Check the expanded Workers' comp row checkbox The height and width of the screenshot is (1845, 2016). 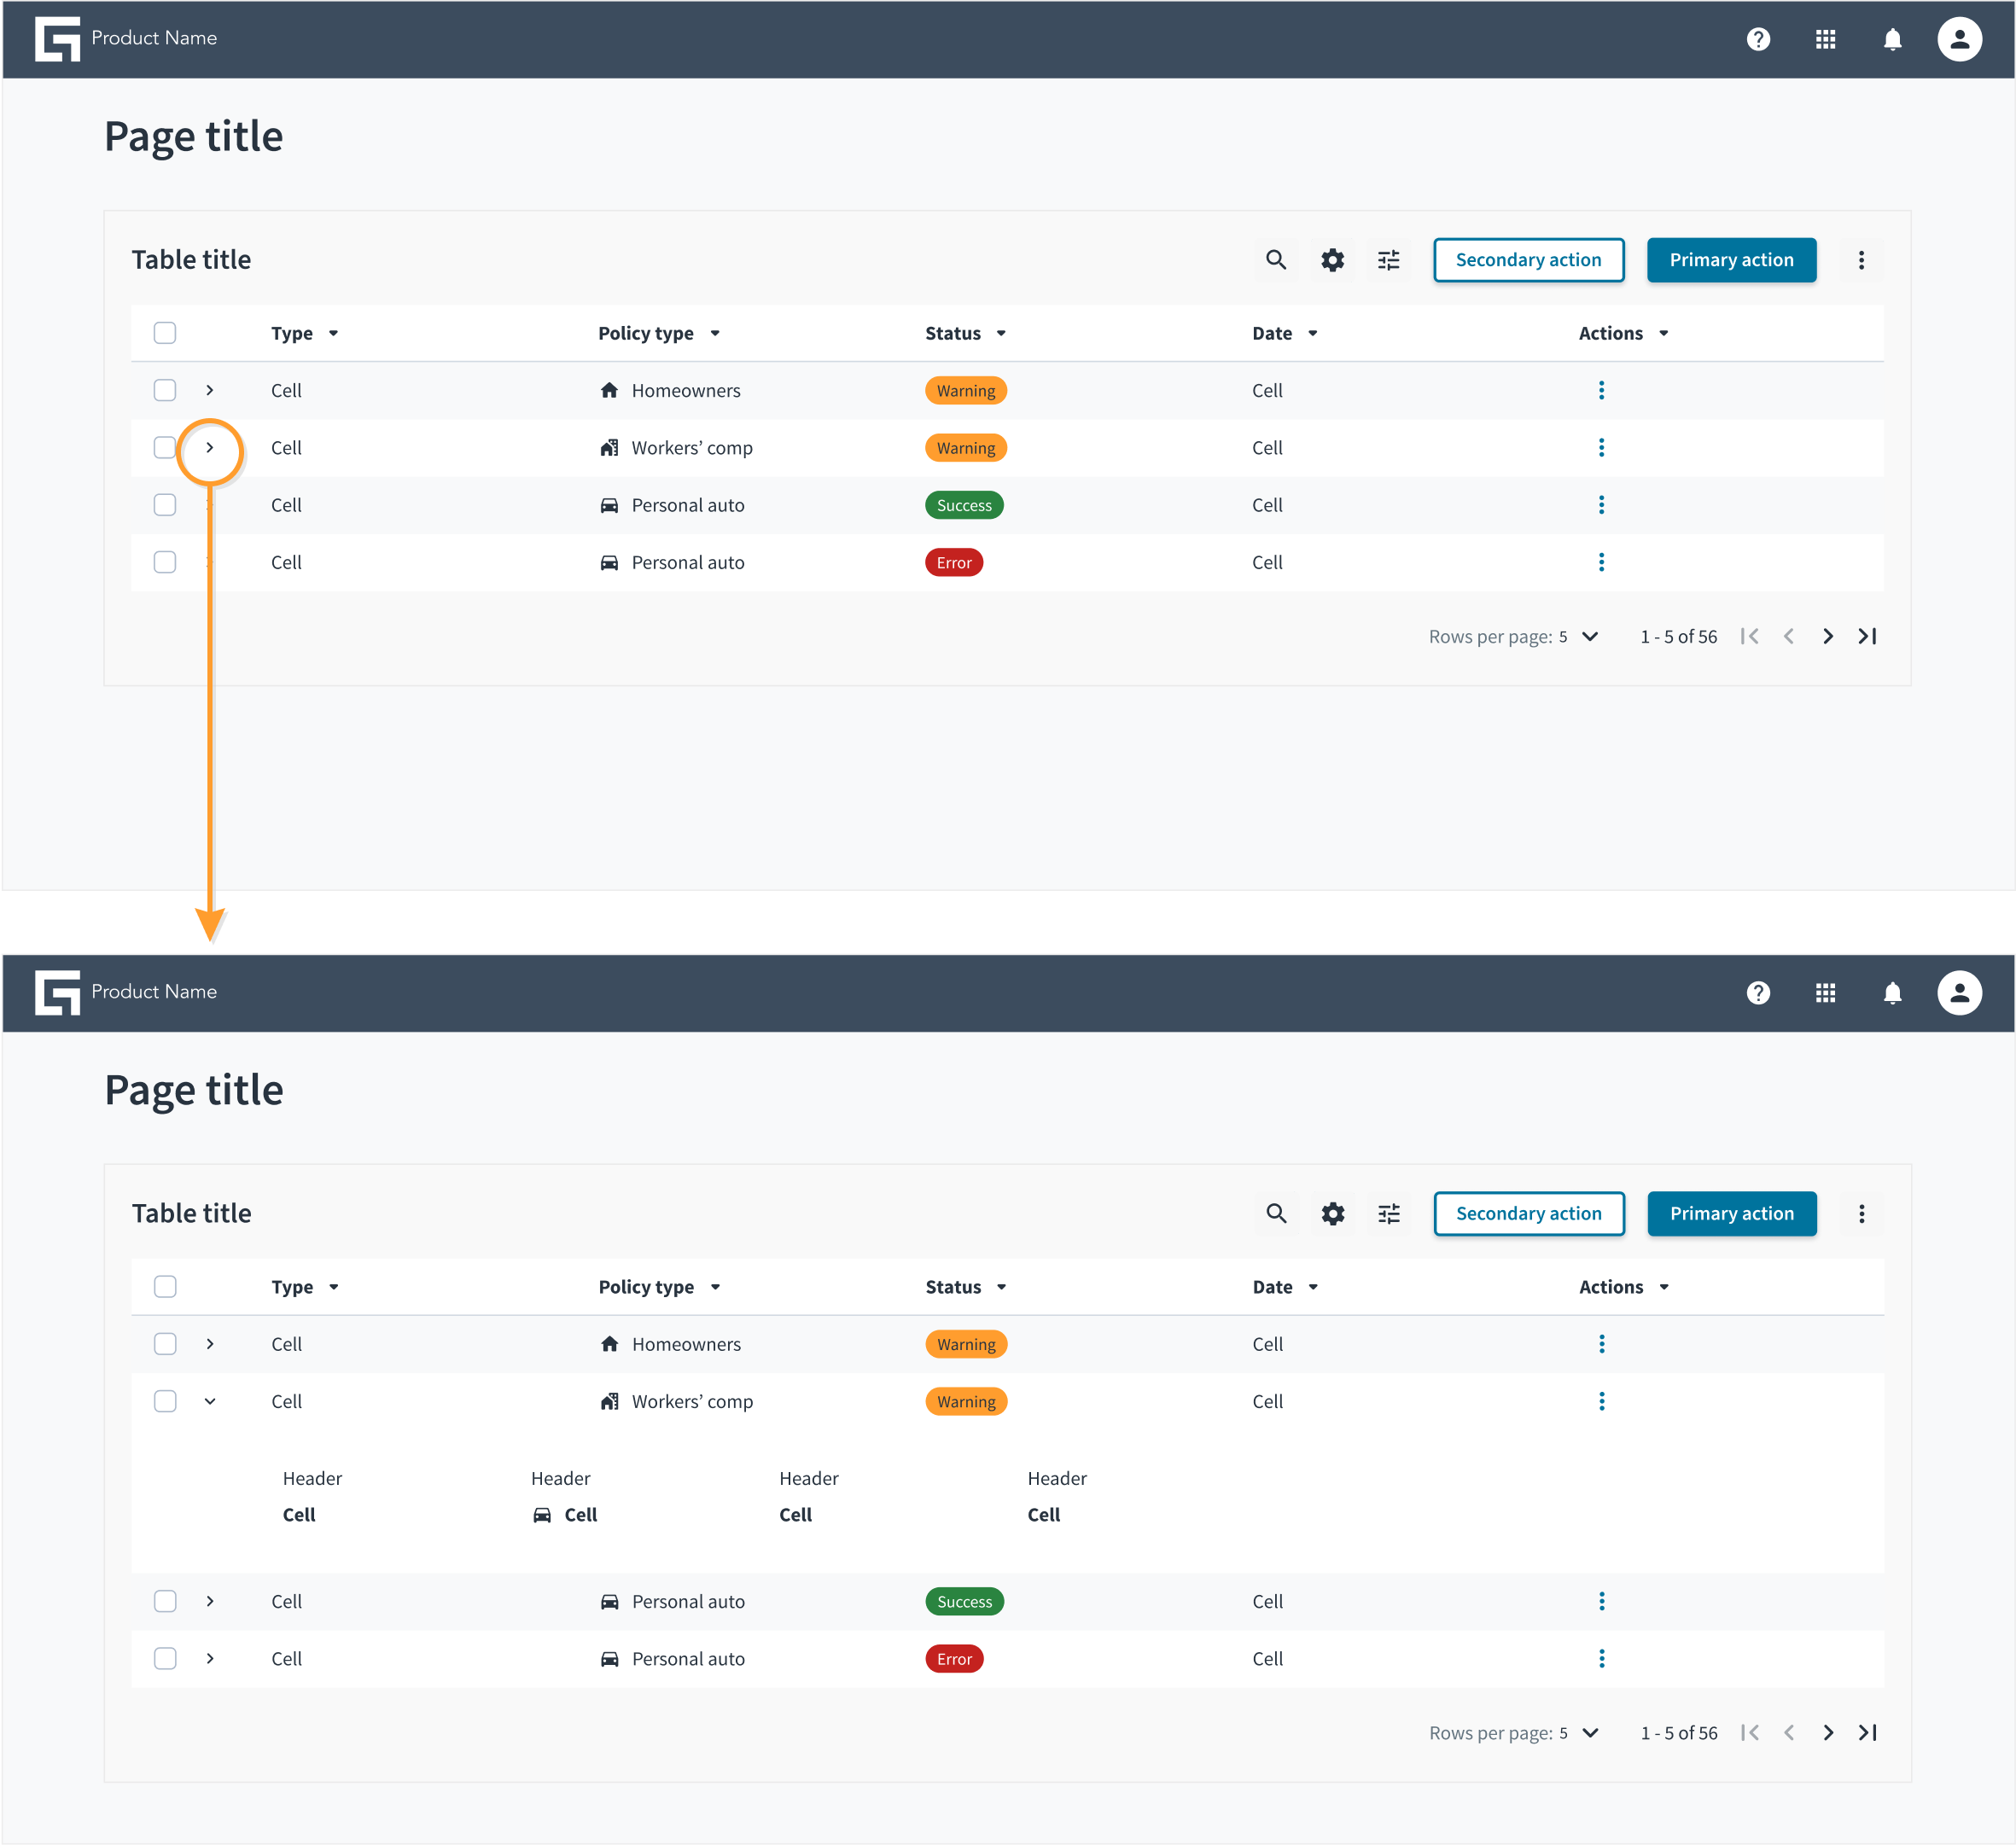pyautogui.click(x=165, y=1401)
